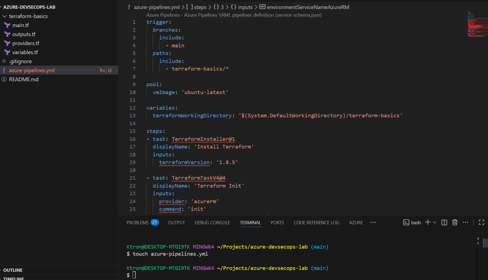Split the terminal with split icon
The width and height of the screenshot is (488, 280).
point(444,222)
